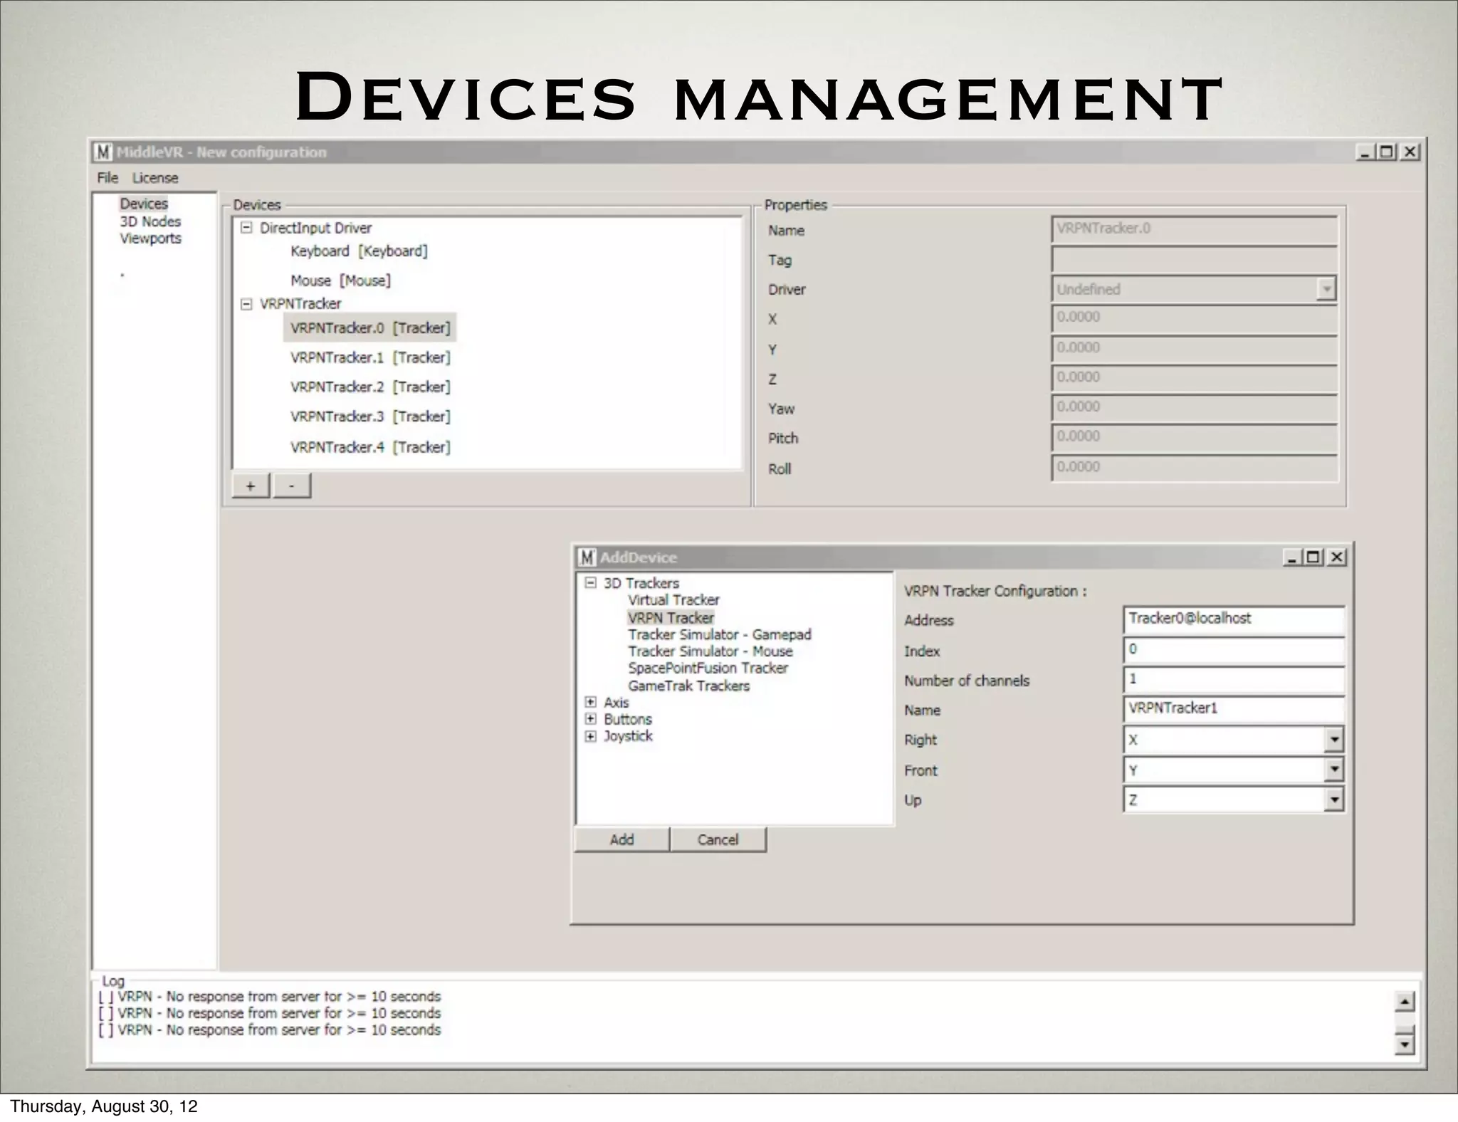Click the Index field in AddDevice
The image size is (1458, 1122).
point(1233,650)
